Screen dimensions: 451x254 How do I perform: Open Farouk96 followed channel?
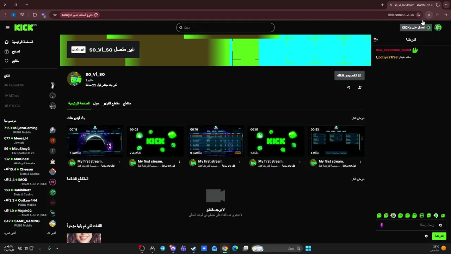click(x=30, y=85)
